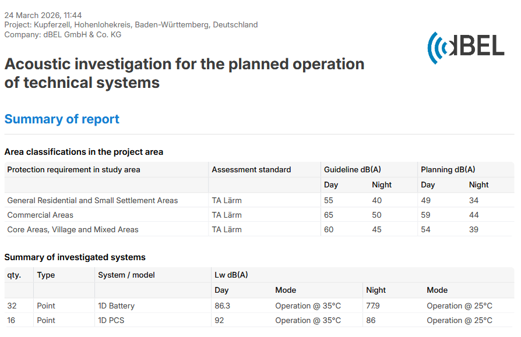The width and height of the screenshot is (521, 337).
Task: Click the Guideline dB(A) column header
Action: pyautogui.click(x=353, y=170)
